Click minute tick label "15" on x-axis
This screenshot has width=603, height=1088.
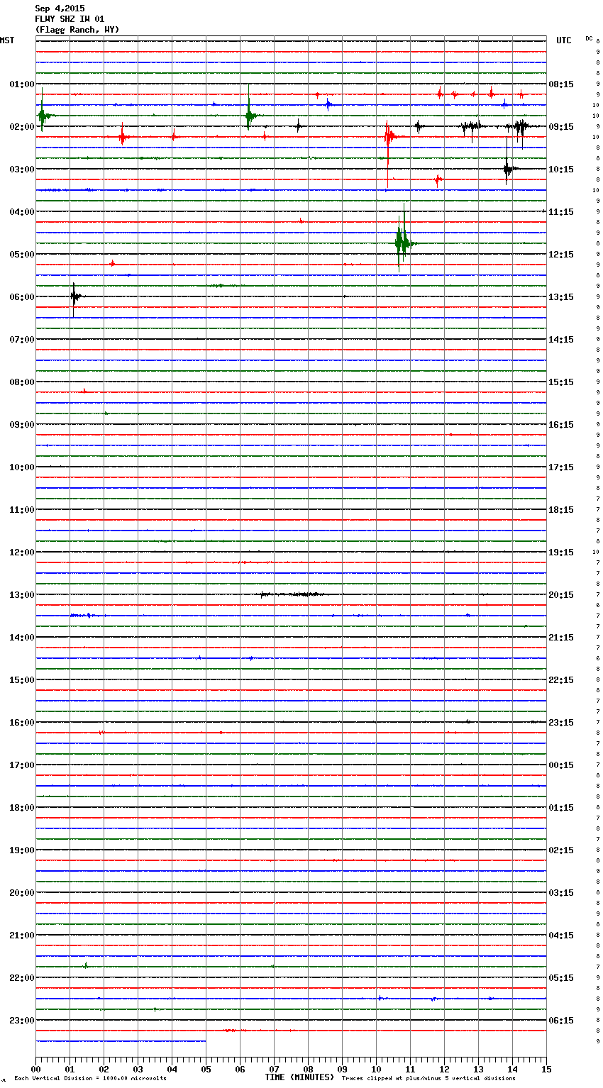(546, 1069)
